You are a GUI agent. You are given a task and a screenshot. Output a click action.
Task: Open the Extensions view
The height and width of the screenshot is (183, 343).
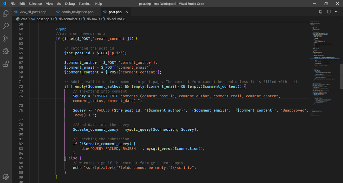pos(6,64)
